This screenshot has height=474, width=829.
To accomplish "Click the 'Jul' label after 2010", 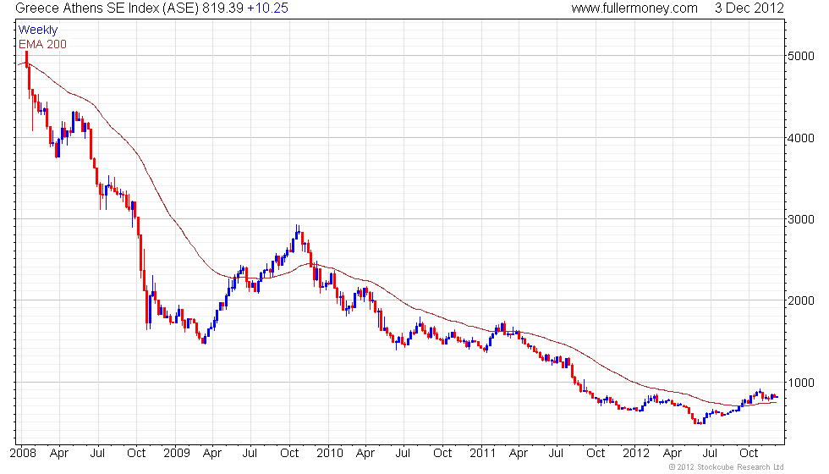I will coord(403,453).
